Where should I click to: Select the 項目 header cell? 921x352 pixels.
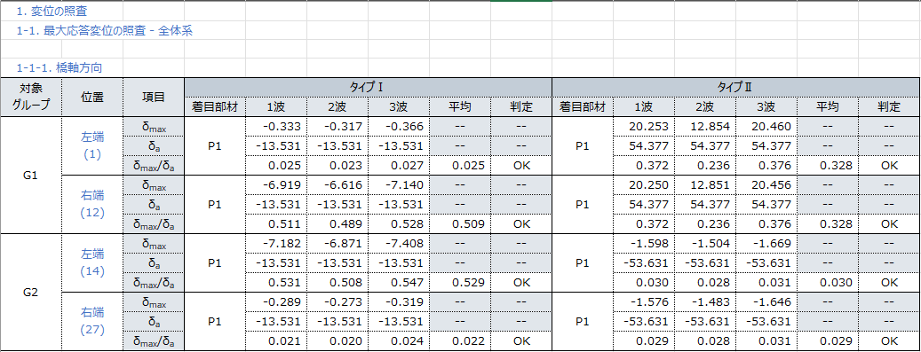click(x=154, y=97)
